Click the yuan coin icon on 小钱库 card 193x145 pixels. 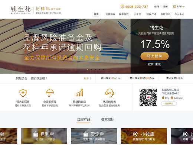click(x=135, y=134)
